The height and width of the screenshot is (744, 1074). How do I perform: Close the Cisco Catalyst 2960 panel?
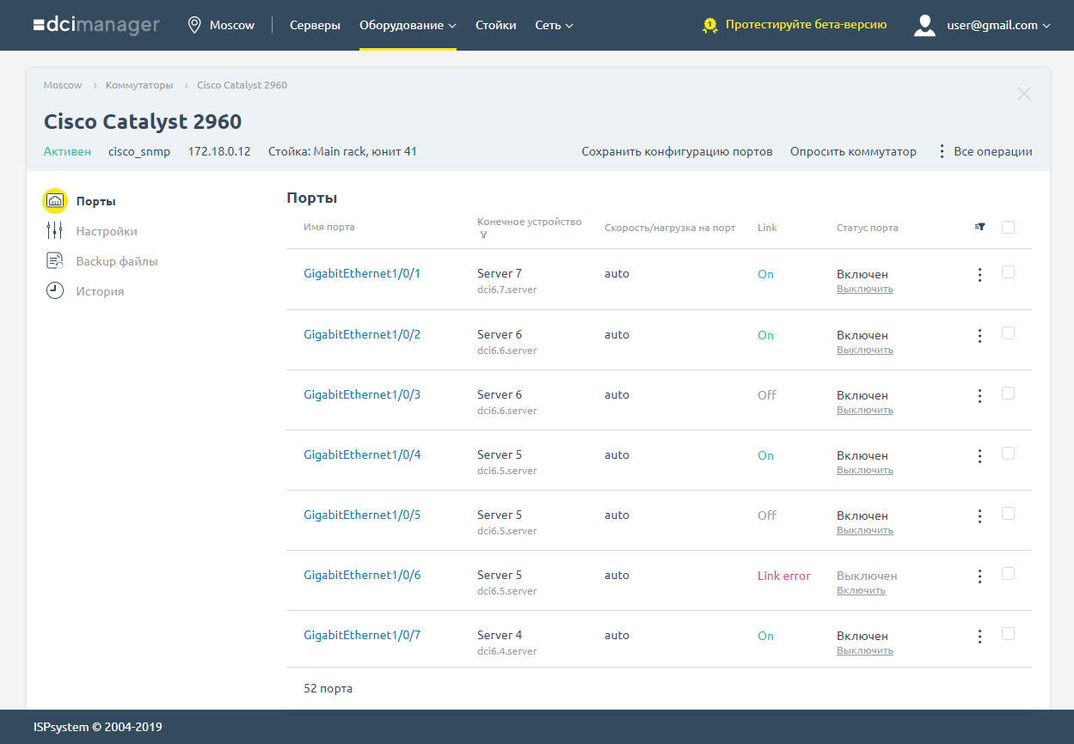pos(1023,94)
